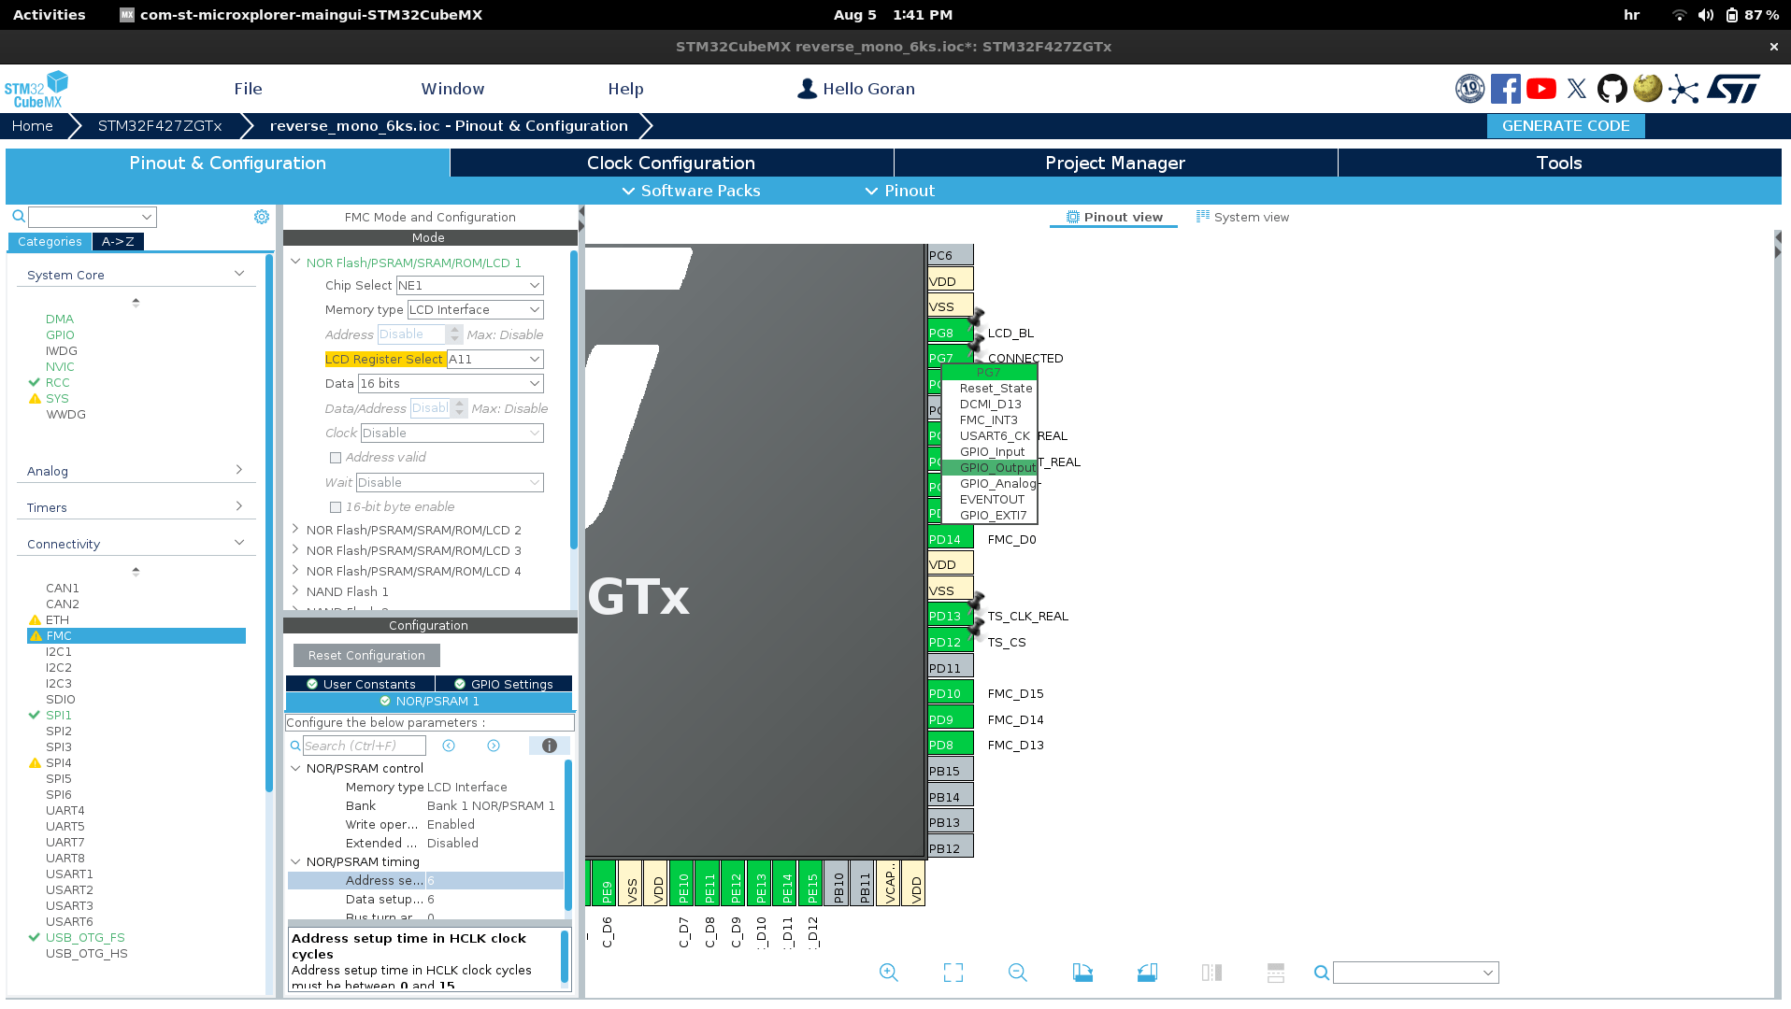Open the system volume indicator
The width and height of the screenshot is (1791, 1009).
click(x=1706, y=15)
